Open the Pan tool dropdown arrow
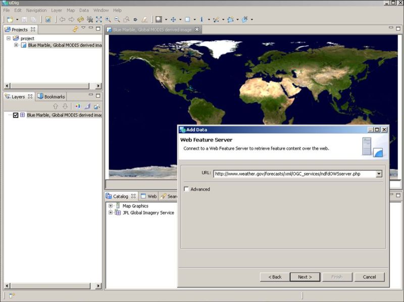The image size is (404, 302). pos(180,20)
